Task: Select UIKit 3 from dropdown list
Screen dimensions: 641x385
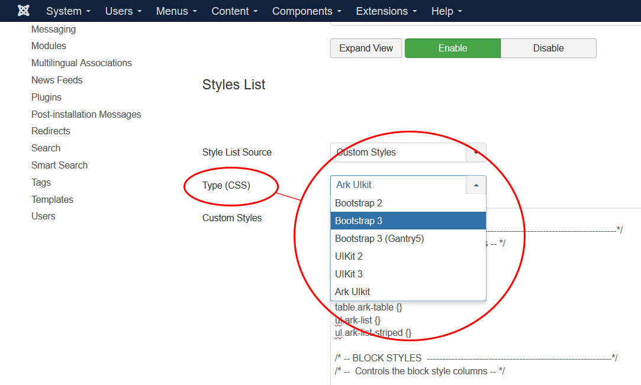Action: click(x=408, y=274)
